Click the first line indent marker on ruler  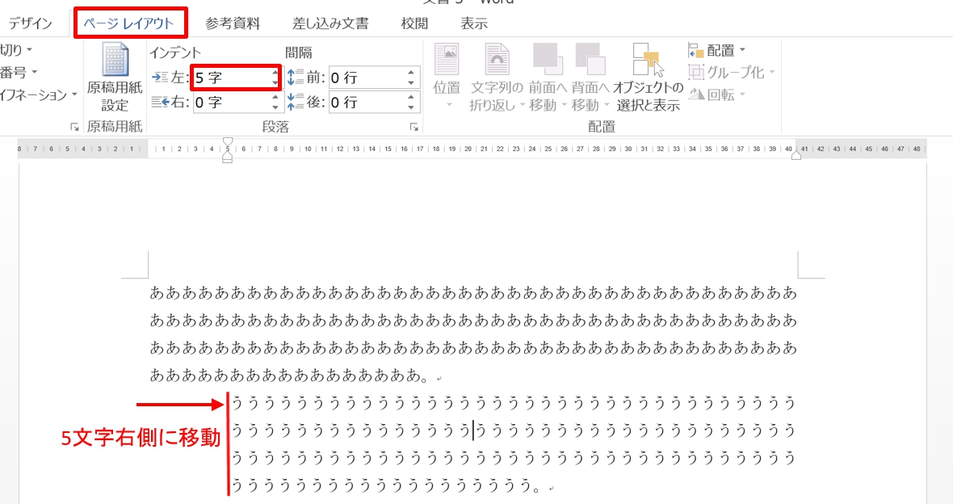(227, 142)
